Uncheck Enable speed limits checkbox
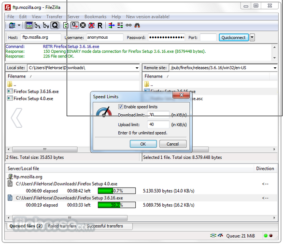Image resolution: width=283 pixels, height=244 pixels. 120,107
